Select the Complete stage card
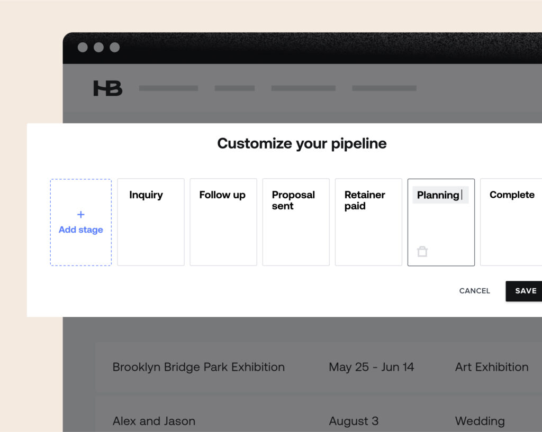This screenshot has width=542, height=432. (511, 222)
